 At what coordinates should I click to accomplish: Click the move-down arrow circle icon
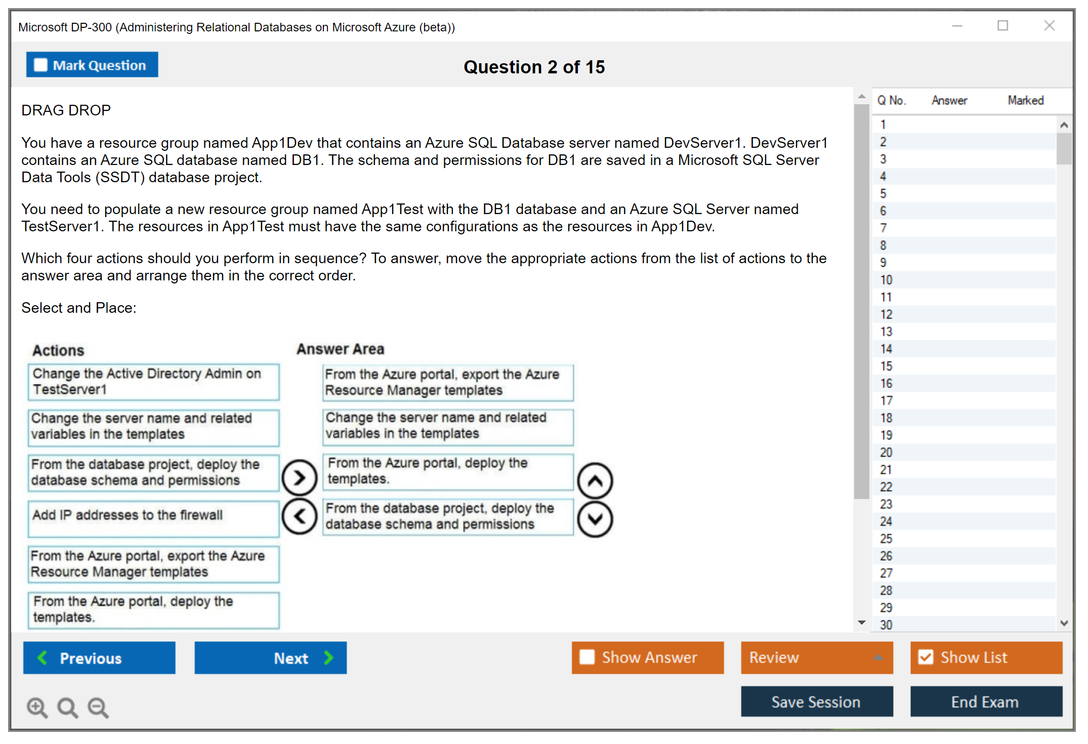click(x=595, y=519)
